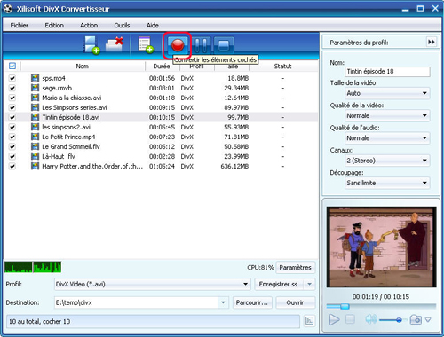This screenshot has height=337, width=444.
Task: Sort by the Statut column header
Action: coord(282,66)
